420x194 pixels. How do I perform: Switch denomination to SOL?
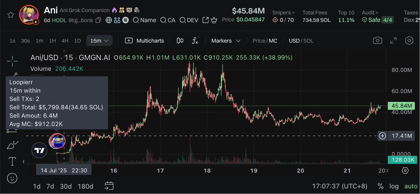pos(308,41)
